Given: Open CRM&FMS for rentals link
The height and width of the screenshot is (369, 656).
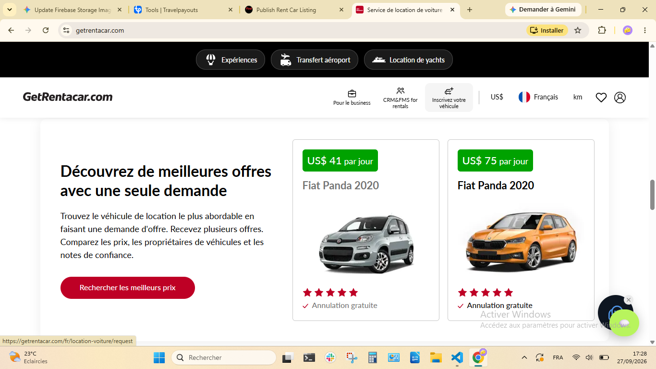Looking at the screenshot, I should (401, 98).
